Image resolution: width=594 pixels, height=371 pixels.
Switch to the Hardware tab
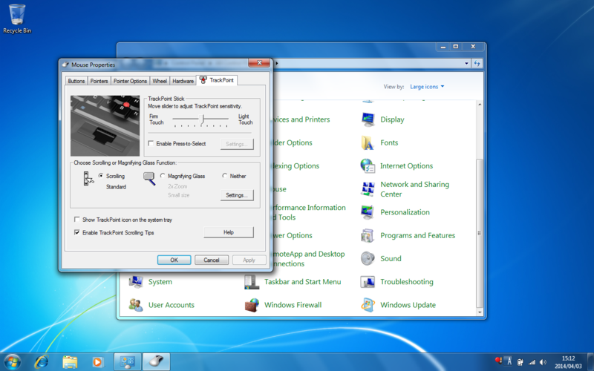pos(183,81)
